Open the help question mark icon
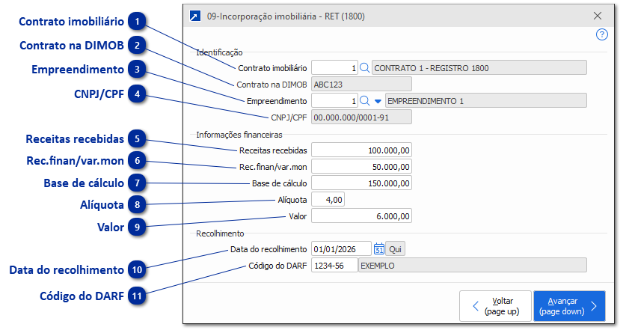632x336 pixels. (602, 34)
